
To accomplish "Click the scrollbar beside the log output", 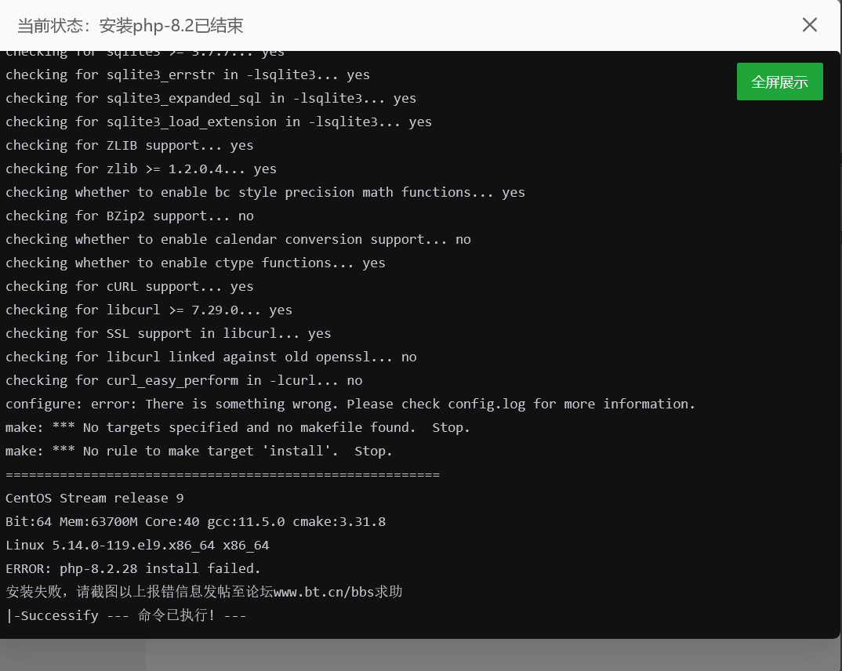I will (838, 314).
